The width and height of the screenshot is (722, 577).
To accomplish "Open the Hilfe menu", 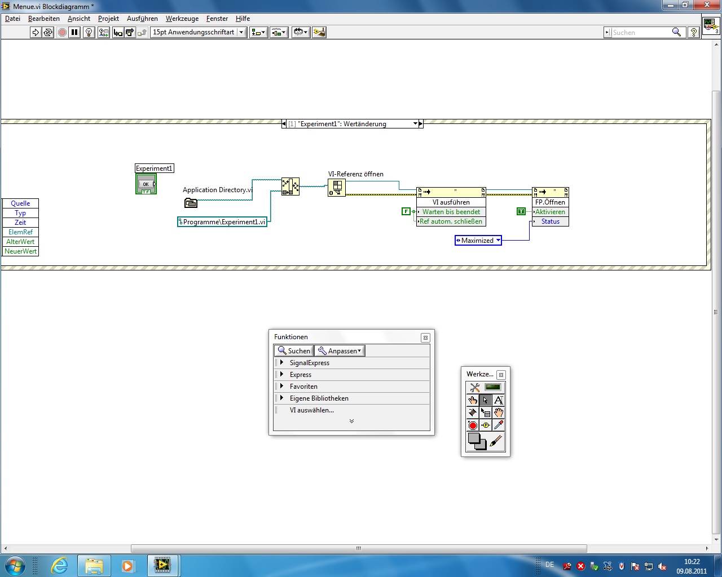I will point(243,19).
